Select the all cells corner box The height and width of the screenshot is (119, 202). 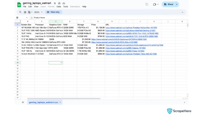pos(18,22)
